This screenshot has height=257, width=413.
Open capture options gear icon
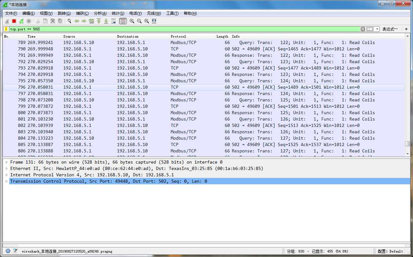coord(29,21)
